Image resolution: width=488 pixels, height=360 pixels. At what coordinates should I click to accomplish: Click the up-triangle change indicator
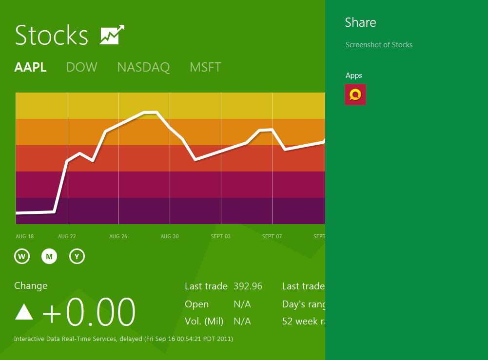pyautogui.click(x=24, y=312)
